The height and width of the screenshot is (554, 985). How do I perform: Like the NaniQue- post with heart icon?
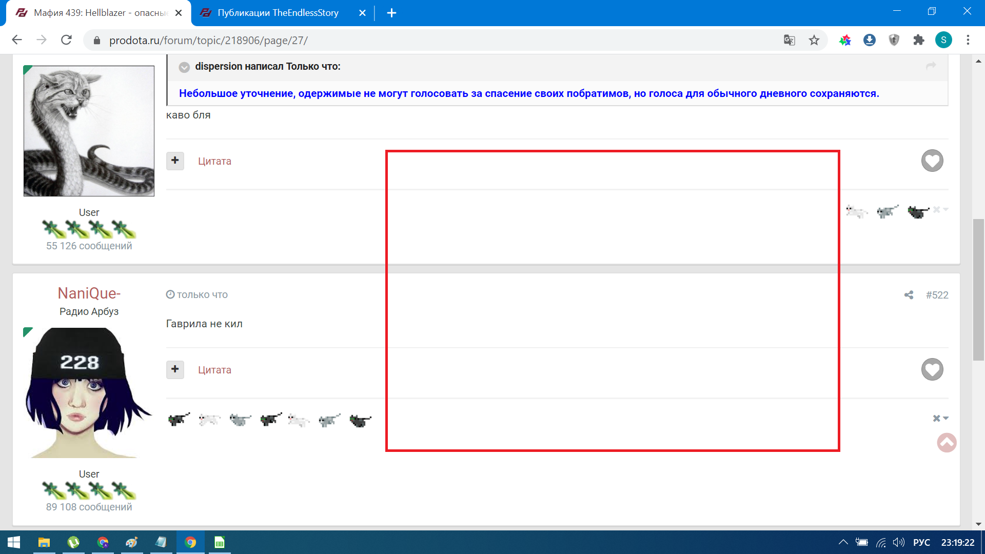pyautogui.click(x=932, y=369)
